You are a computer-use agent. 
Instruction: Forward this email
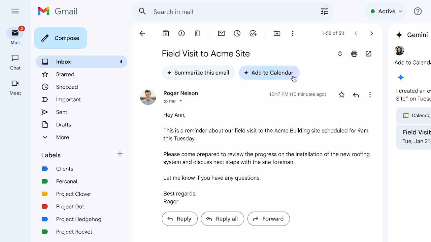[x=268, y=219]
